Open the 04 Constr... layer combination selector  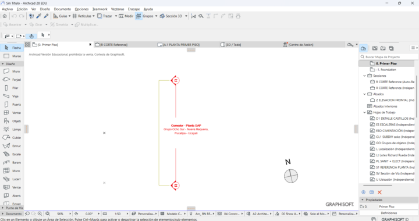[230, 214]
